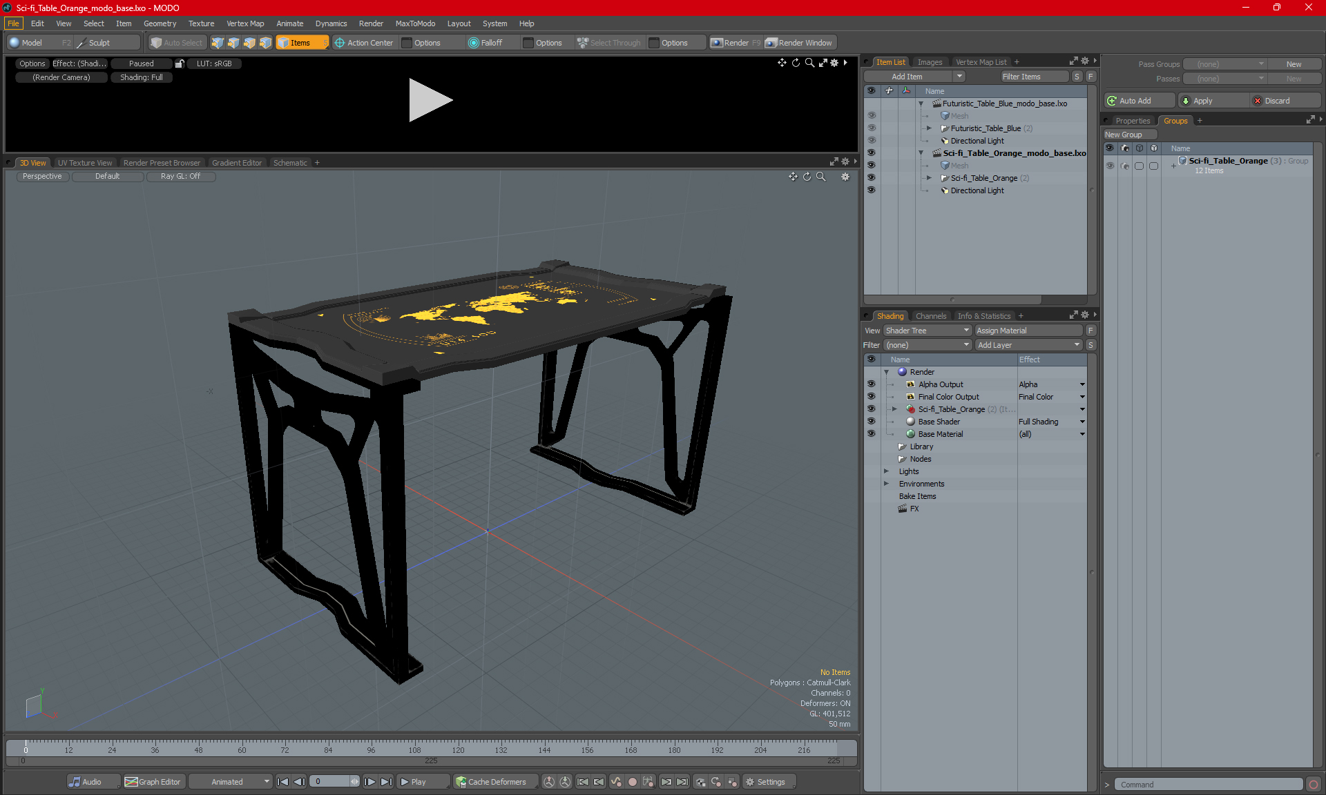Click Render F9 button
Image resolution: width=1326 pixels, height=795 pixels.
[x=736, y=43]
